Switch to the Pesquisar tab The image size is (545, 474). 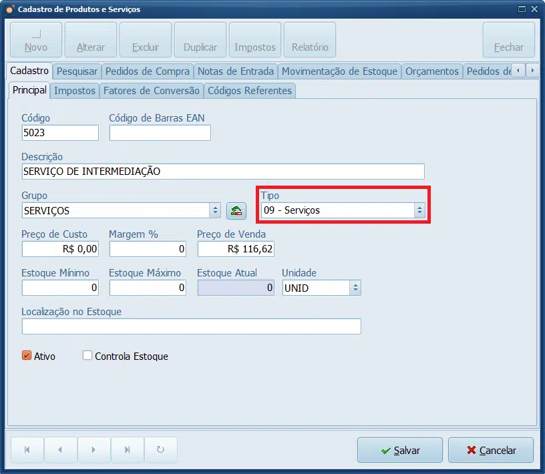(77, 71)
